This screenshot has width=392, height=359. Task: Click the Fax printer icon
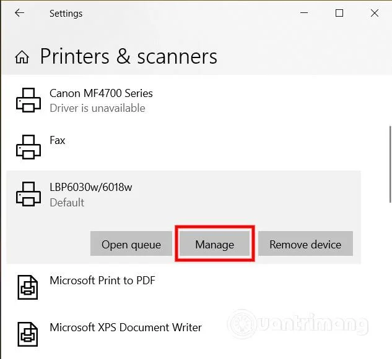28,147
